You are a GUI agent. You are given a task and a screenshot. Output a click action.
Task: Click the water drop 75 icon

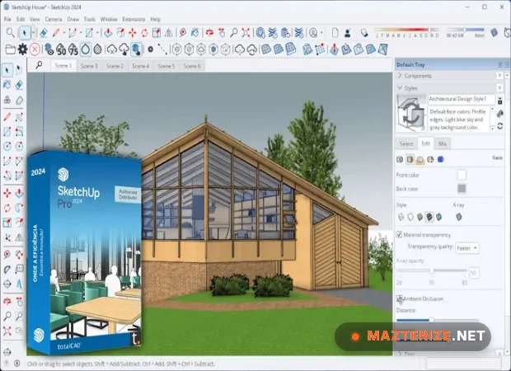(73, 49)
